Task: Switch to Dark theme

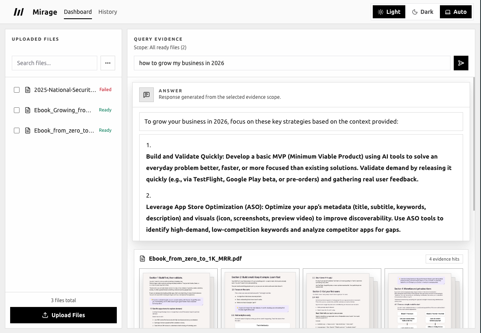Action: 422,12
